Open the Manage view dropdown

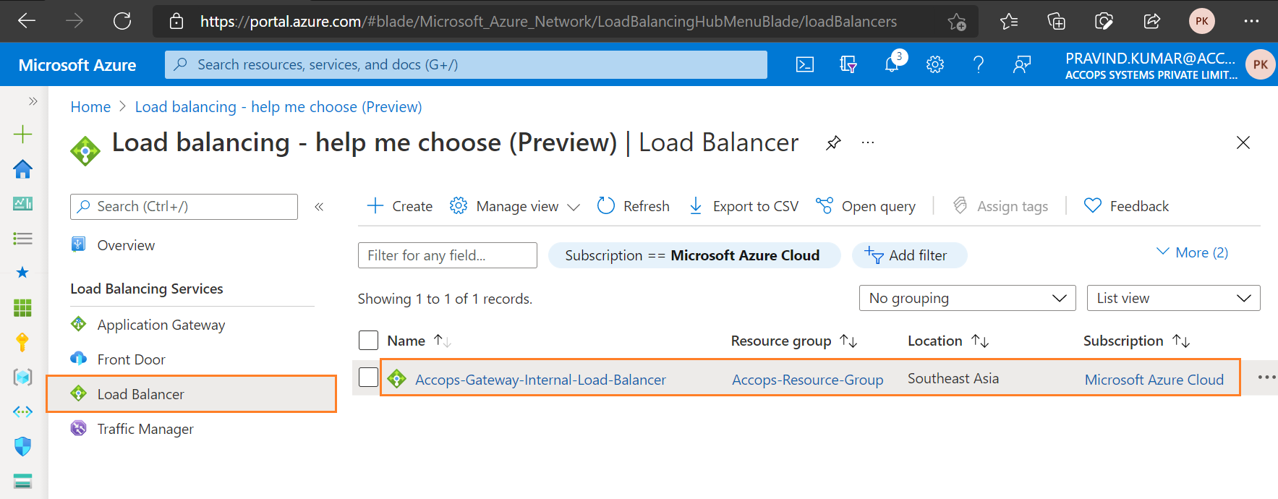click(515, 206)
